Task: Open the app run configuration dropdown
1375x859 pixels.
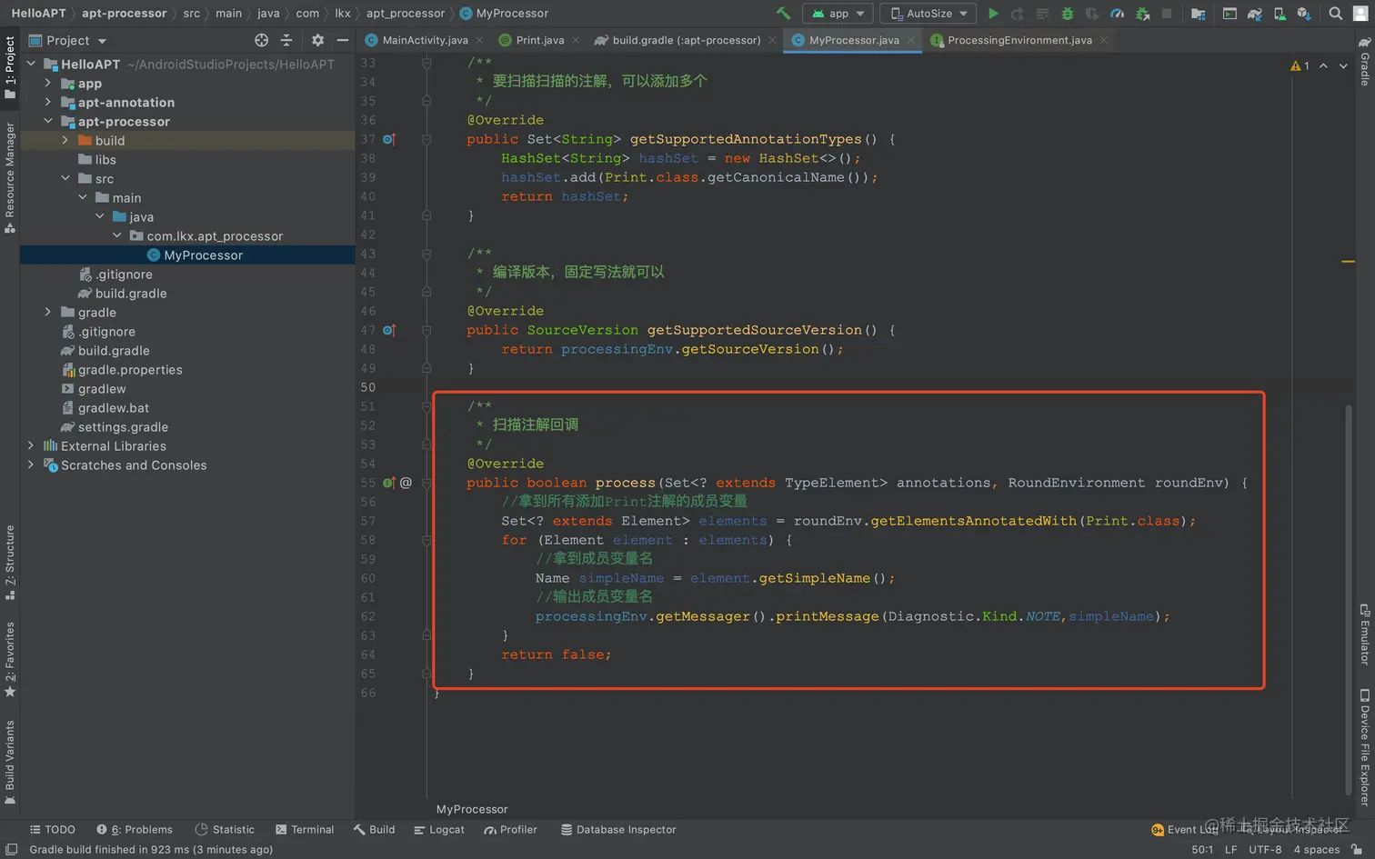Action: [x=838, y=14]
